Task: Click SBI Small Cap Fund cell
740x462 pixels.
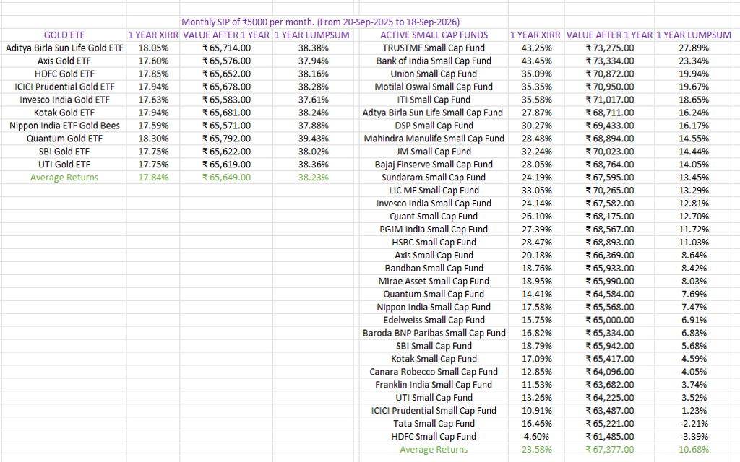Action: point(434,346)
